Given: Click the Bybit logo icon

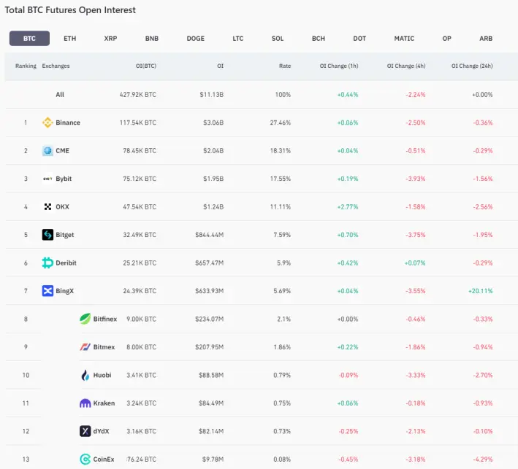Looking at the screenshot, I should point(47,179).
